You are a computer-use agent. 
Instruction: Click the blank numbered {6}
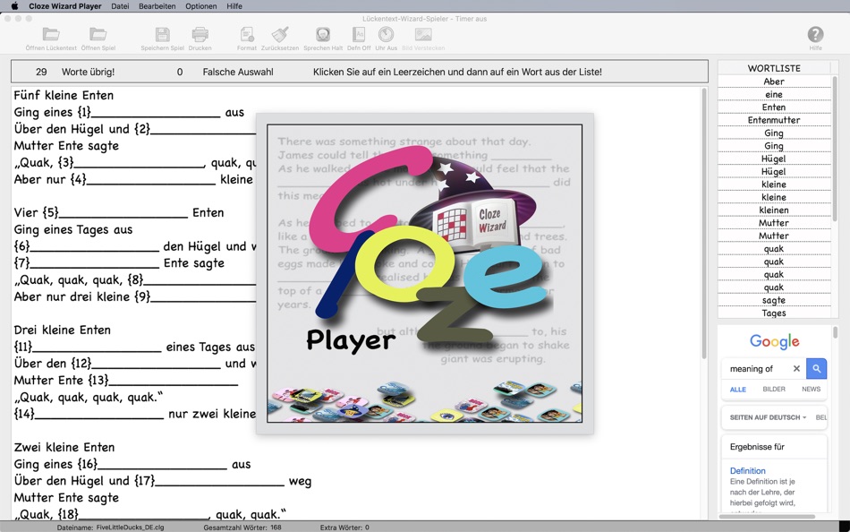(87, 246)
